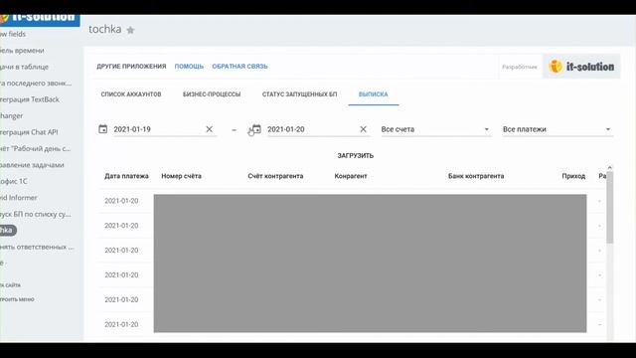Open sidebar item 'последнего звонк...'
The width and height of the screenshot is (636, 358).
tap(36, 84)
